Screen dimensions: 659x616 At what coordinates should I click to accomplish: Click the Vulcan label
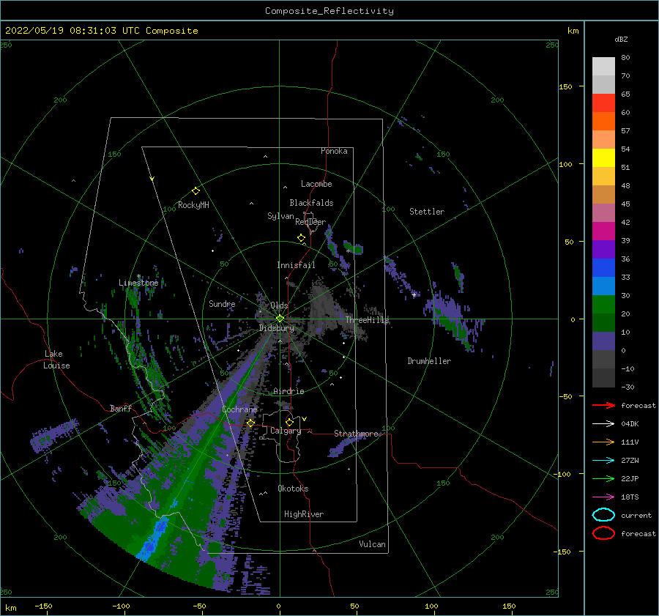[x=373, y=544]
